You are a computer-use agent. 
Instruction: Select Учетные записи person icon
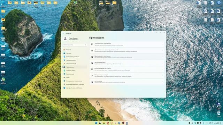point(64,70)
